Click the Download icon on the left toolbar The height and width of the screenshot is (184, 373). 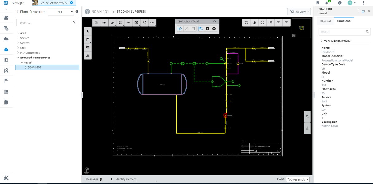(88, 55)
